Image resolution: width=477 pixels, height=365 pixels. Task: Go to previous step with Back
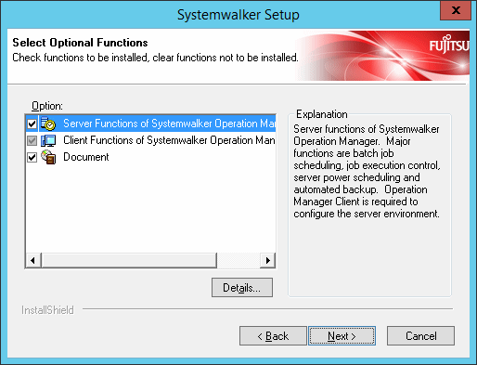pos(273,336)
